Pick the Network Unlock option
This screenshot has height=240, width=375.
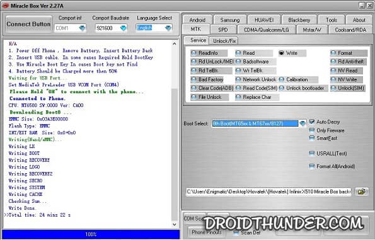point(256,79)
